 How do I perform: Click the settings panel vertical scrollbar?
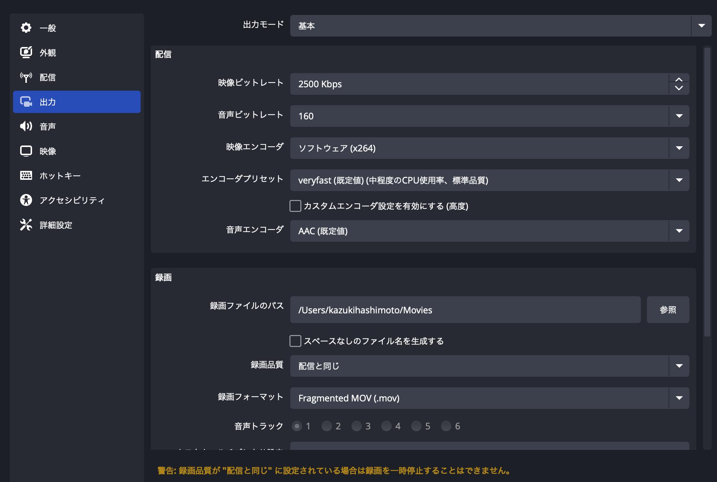pos(707,192)
